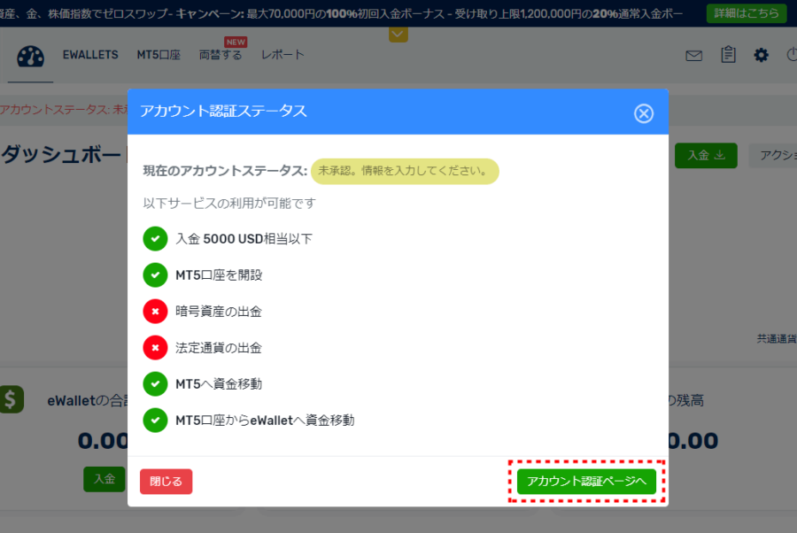
Task: Click the power icon at header edge
Action: [792, 54]
